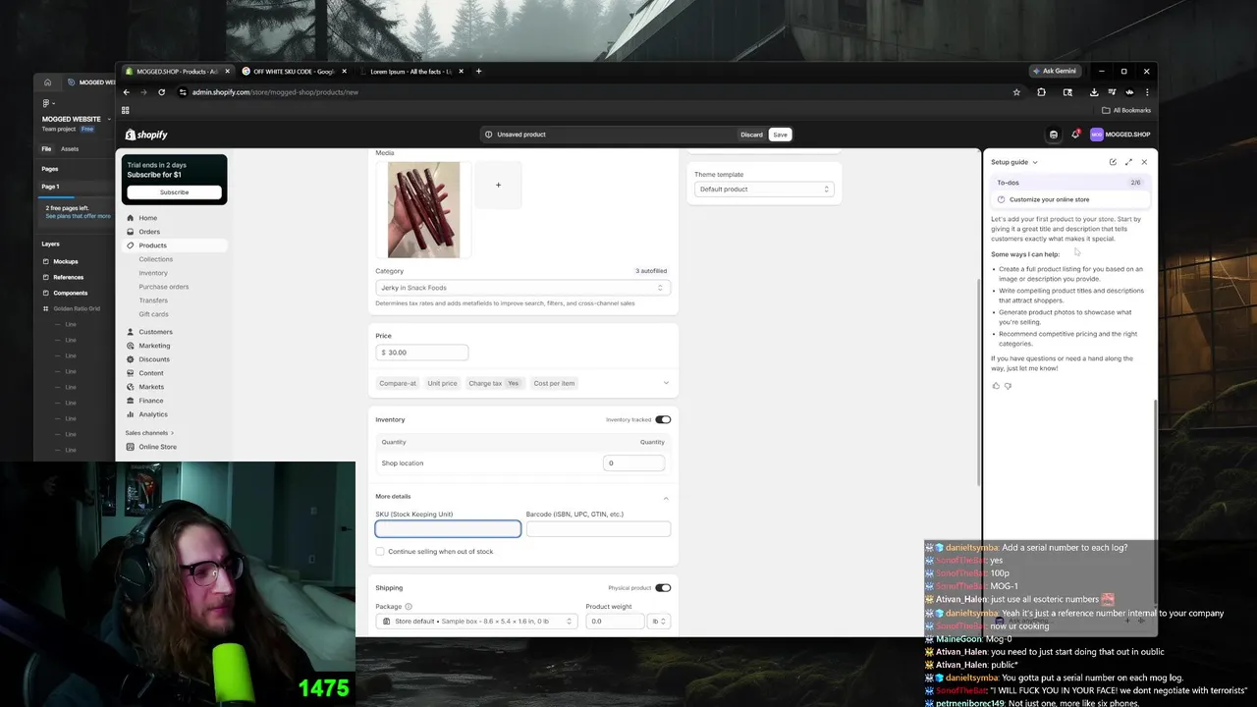The width and height of the screenshot is (1257, 707).
Task: Open the jerky product media thumbnail
Action: point(423,209)
